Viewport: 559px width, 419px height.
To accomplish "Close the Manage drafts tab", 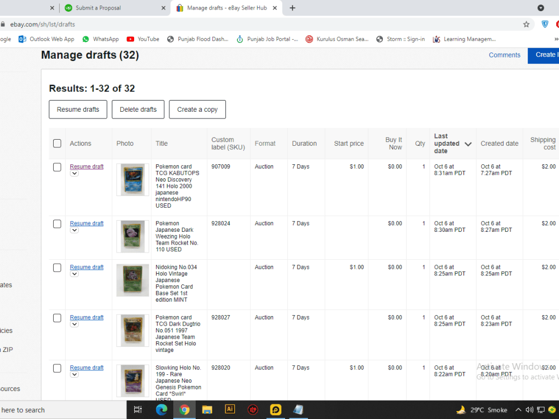I will point(275,8).
